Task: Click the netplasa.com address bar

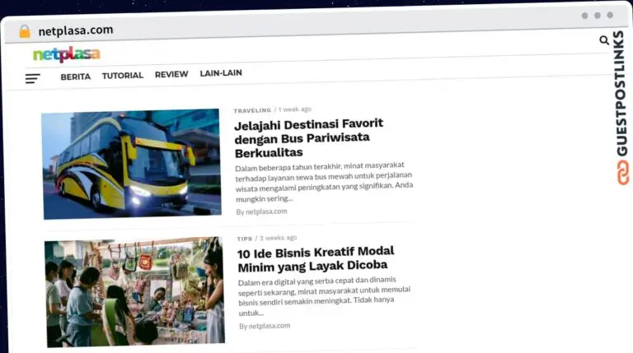Action: (x=76, y=30)
